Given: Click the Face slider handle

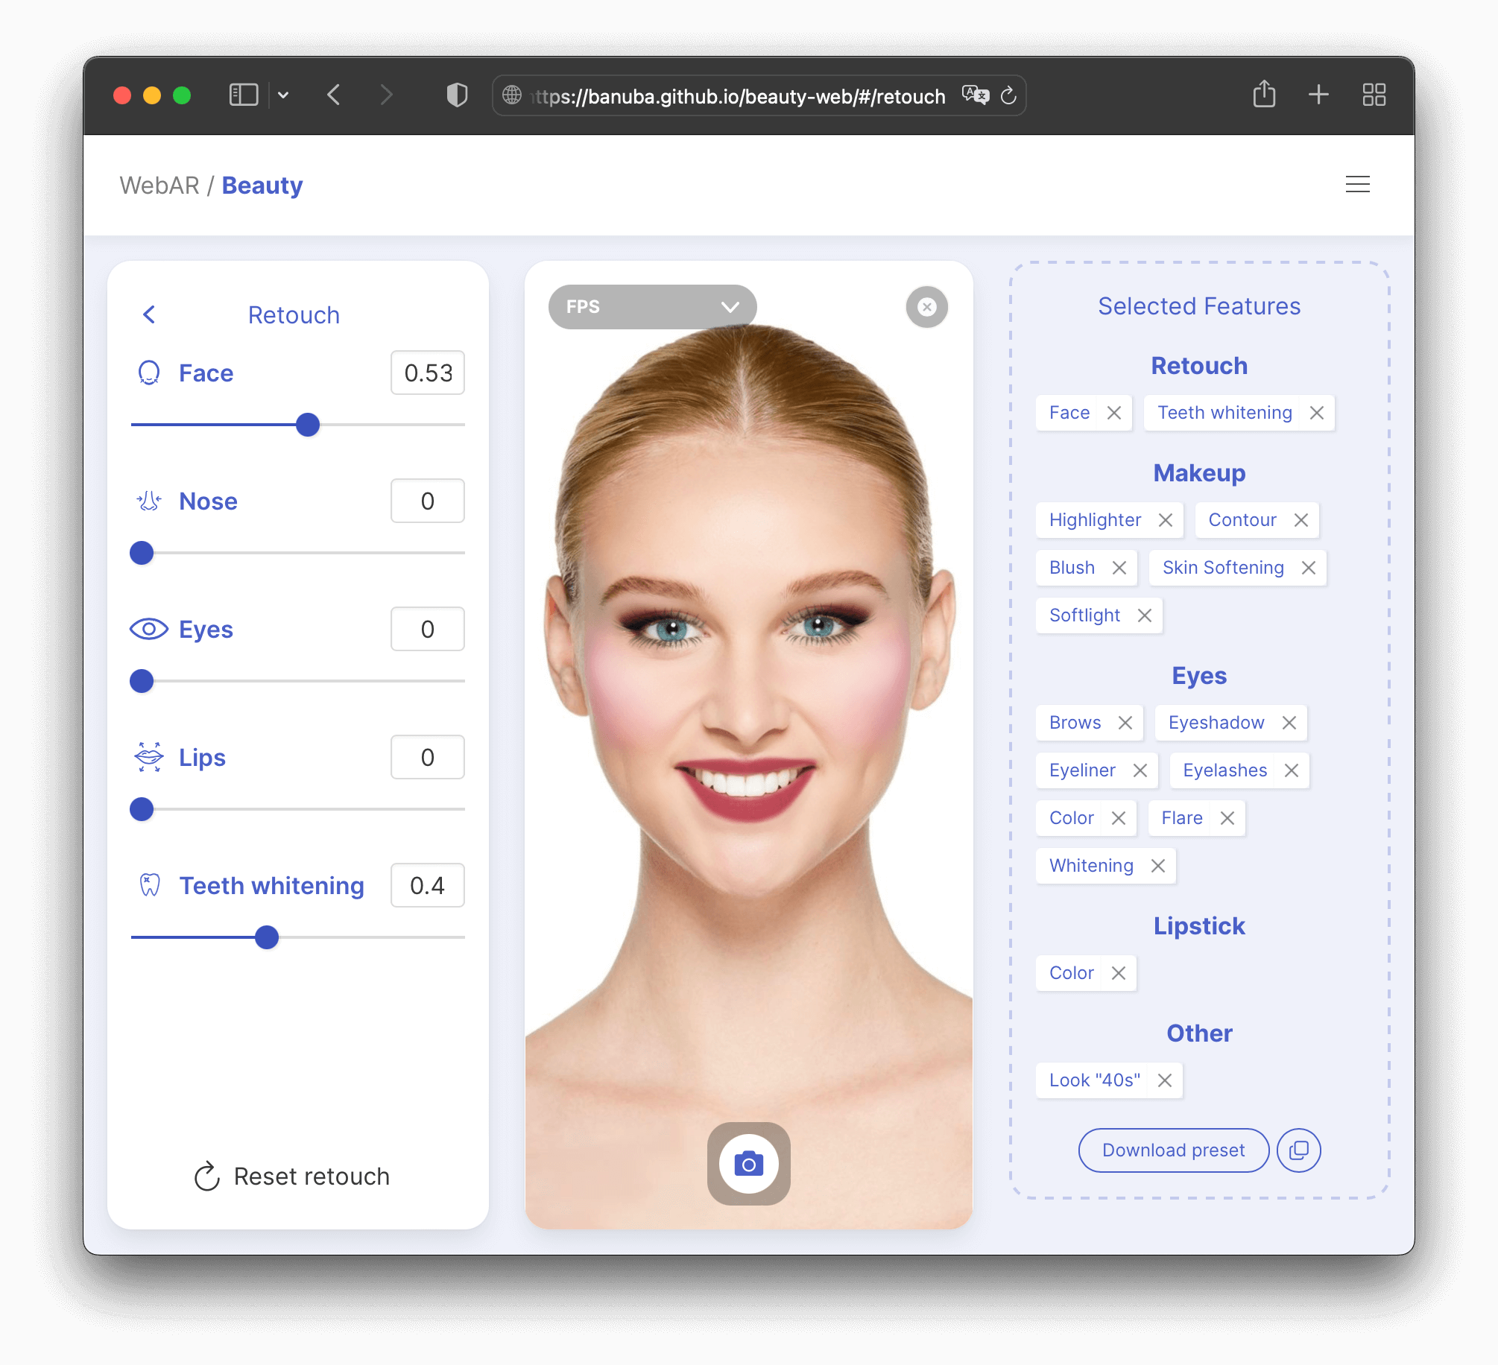Looking at the screenshot, I should [308, 425].
